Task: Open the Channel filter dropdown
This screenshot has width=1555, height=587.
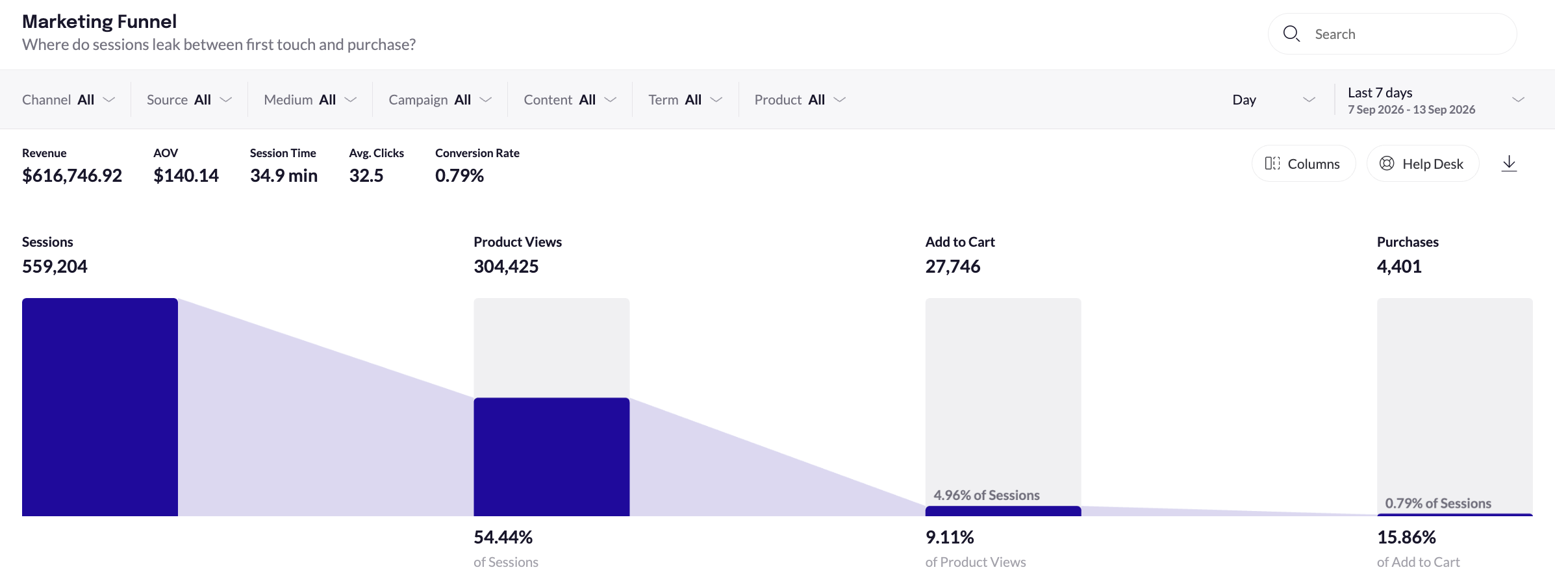Action: (69, 99)
